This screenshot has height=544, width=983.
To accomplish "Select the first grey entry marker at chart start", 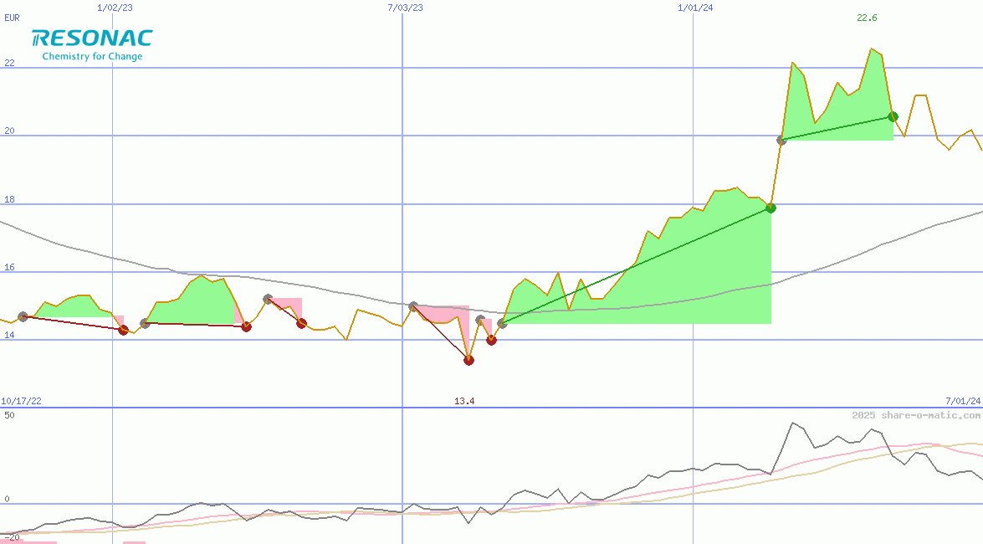I will pos(23,316).
